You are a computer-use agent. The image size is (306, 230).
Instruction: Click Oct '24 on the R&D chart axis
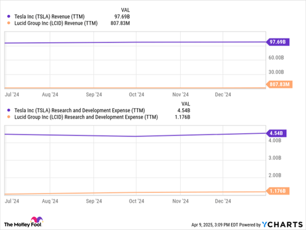click(x=136, y=201)
